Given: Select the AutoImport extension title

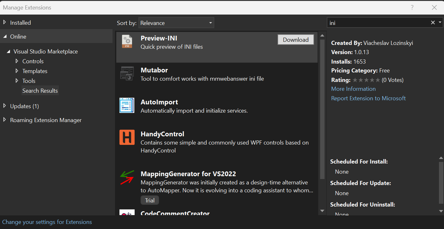Looking at the screenshot, I should click(159, 102).
